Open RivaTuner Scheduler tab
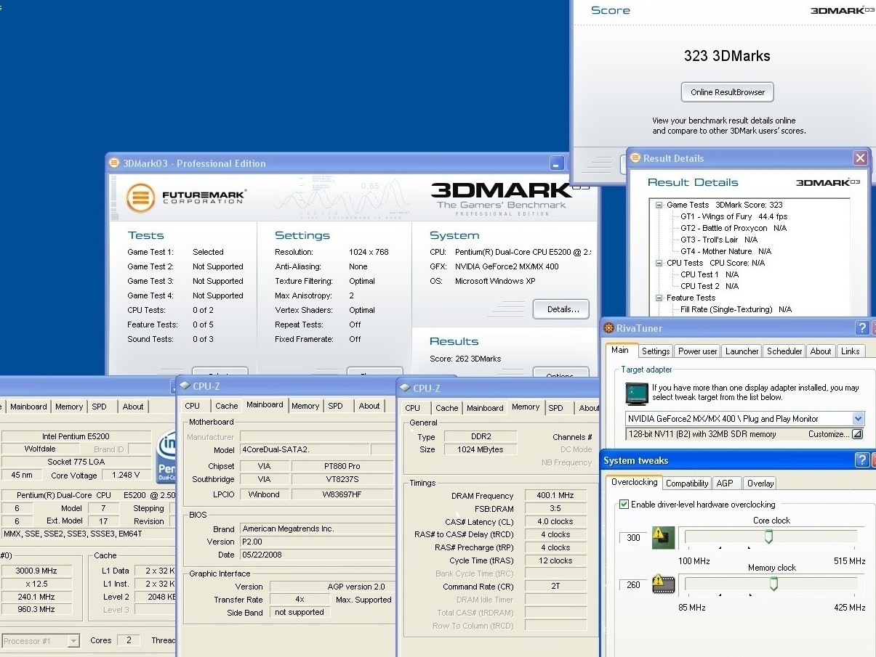Image resolution: width=876 pixels, height=657 pixels. [784, 351]
